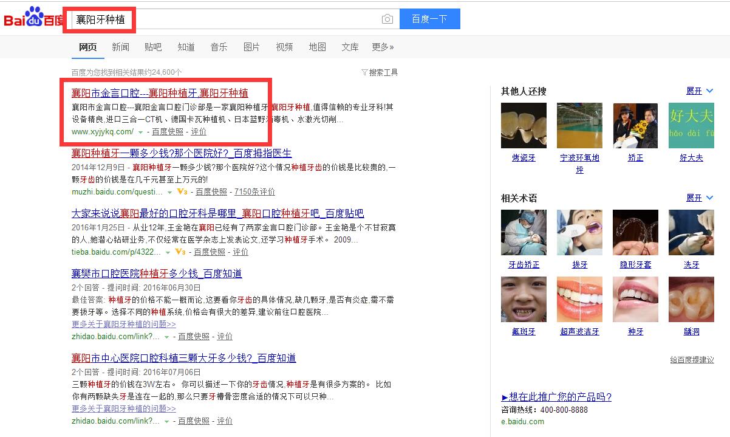Open result 襄樊市口腔医院种植牙多少钱
Viewport: 730px width, 437px height.
pos(157,274)
